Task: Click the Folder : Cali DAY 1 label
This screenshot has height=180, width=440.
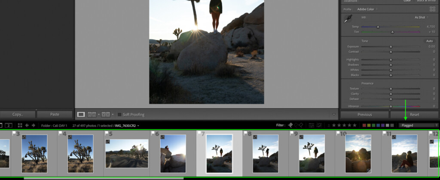Action: click(54, 126)
